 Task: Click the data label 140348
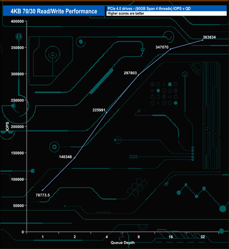point(65,157)
